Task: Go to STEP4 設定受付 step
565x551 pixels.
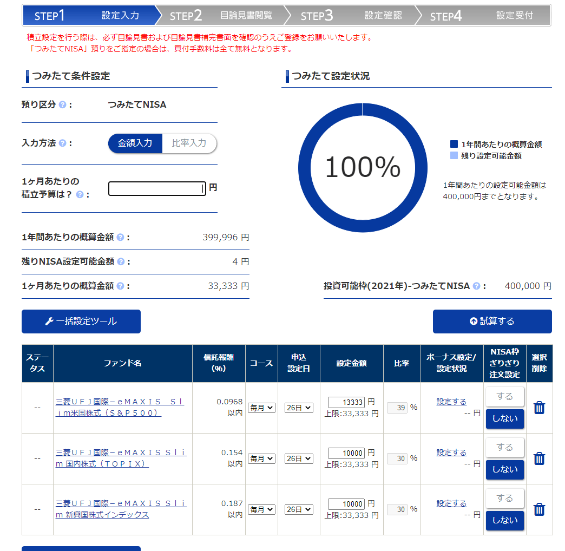Action: [x=483, y=16]
